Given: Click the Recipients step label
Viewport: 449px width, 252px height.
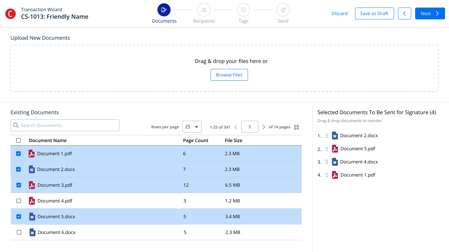Looking at the screenshot, I should [x=204, y=21].
